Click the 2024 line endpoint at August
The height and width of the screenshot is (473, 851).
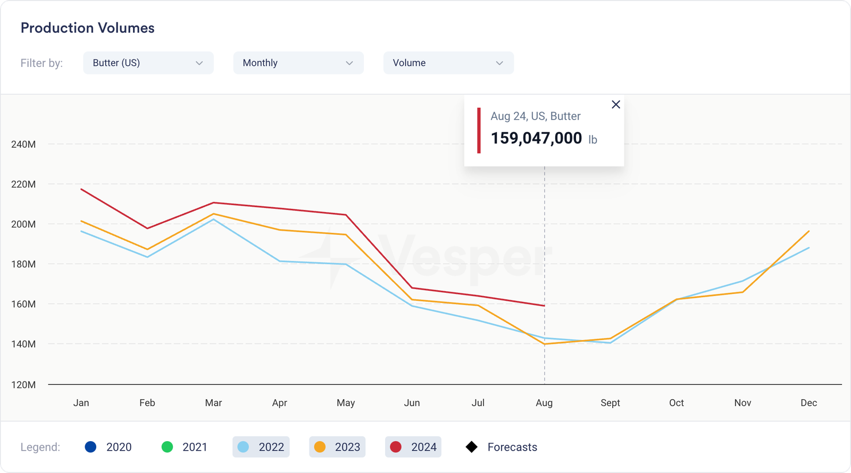point(544,306)
